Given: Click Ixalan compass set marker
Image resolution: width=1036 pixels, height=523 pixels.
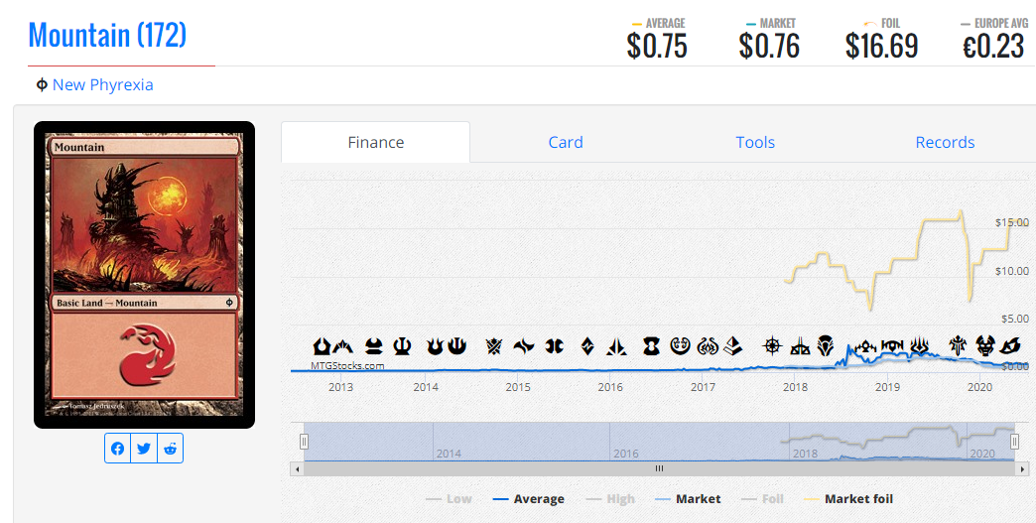Looking at the screenshot, I should pyautogui.click(x=772, y=345).
